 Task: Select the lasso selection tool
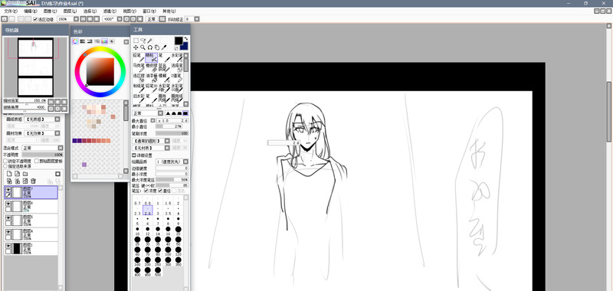click(x=143, y=41)
